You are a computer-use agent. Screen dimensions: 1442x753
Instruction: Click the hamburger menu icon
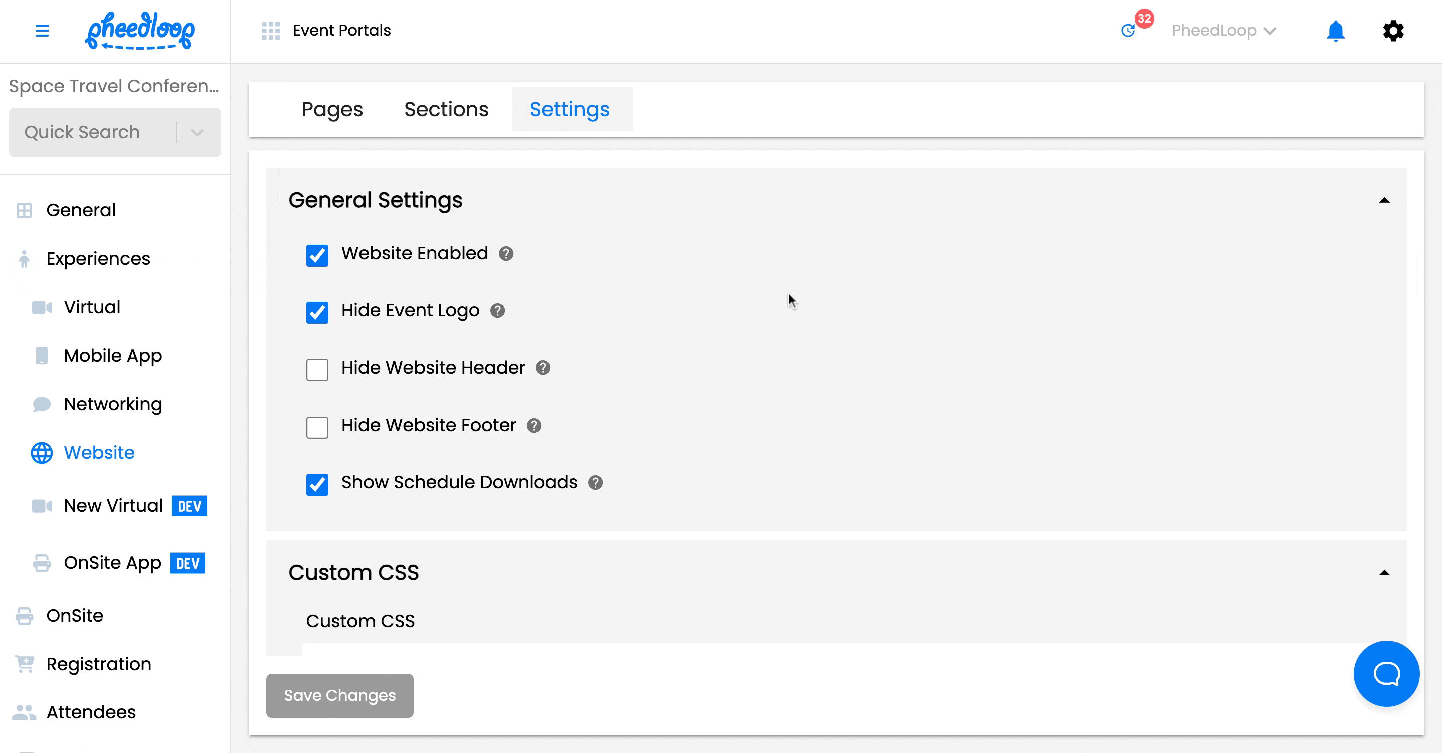tap(42, 30)
